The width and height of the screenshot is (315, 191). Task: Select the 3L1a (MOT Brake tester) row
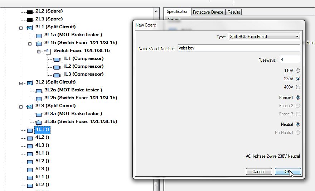(x=73, y=35)
